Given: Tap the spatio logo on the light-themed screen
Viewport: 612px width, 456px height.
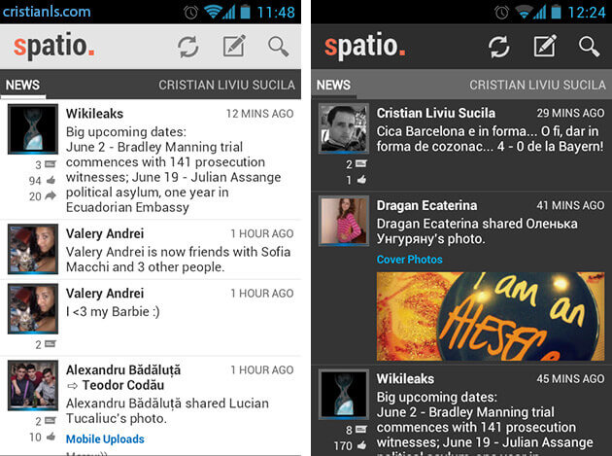Looking at the screenshot, I should 54,46.
